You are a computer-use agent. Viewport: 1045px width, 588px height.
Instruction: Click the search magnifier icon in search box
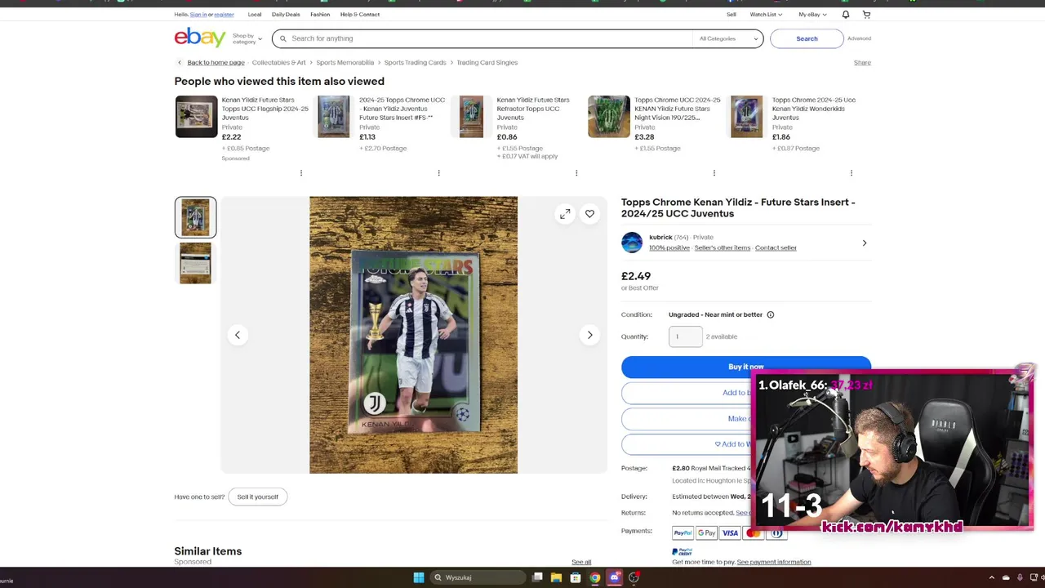tap(283, 38)
